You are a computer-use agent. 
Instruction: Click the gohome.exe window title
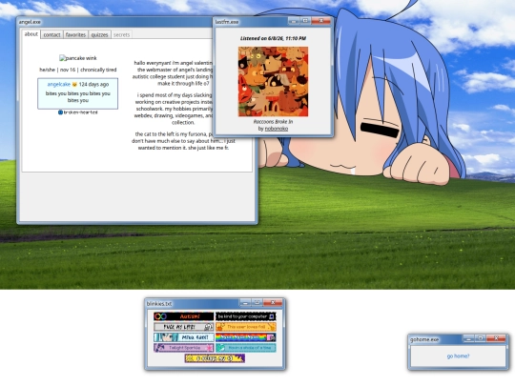pyautogui.click(x=424, y=339)
